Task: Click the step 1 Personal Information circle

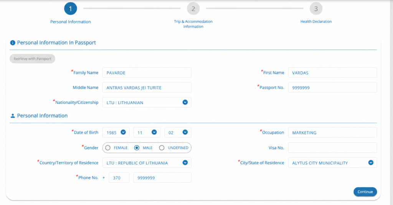Action: (71, 9)
